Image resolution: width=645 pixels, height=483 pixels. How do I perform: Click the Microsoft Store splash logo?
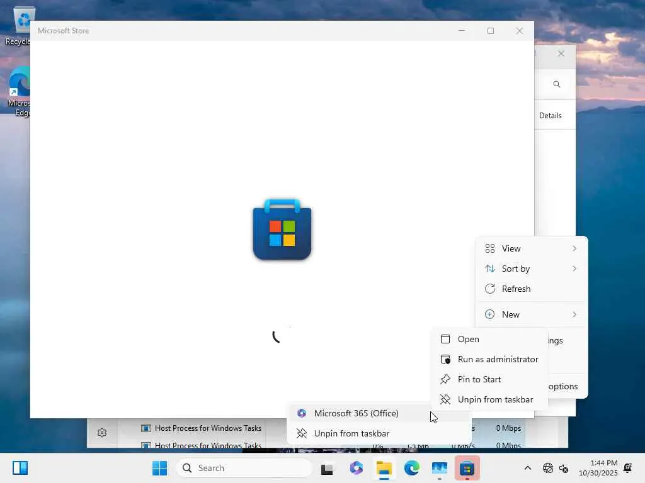tap(282, 230)
